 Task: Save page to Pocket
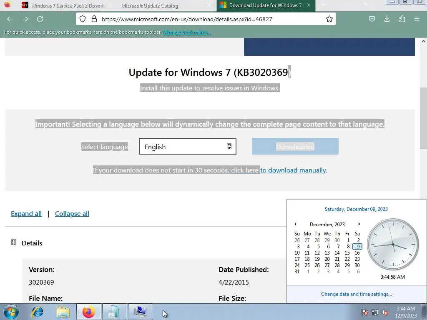pos(372,19)
